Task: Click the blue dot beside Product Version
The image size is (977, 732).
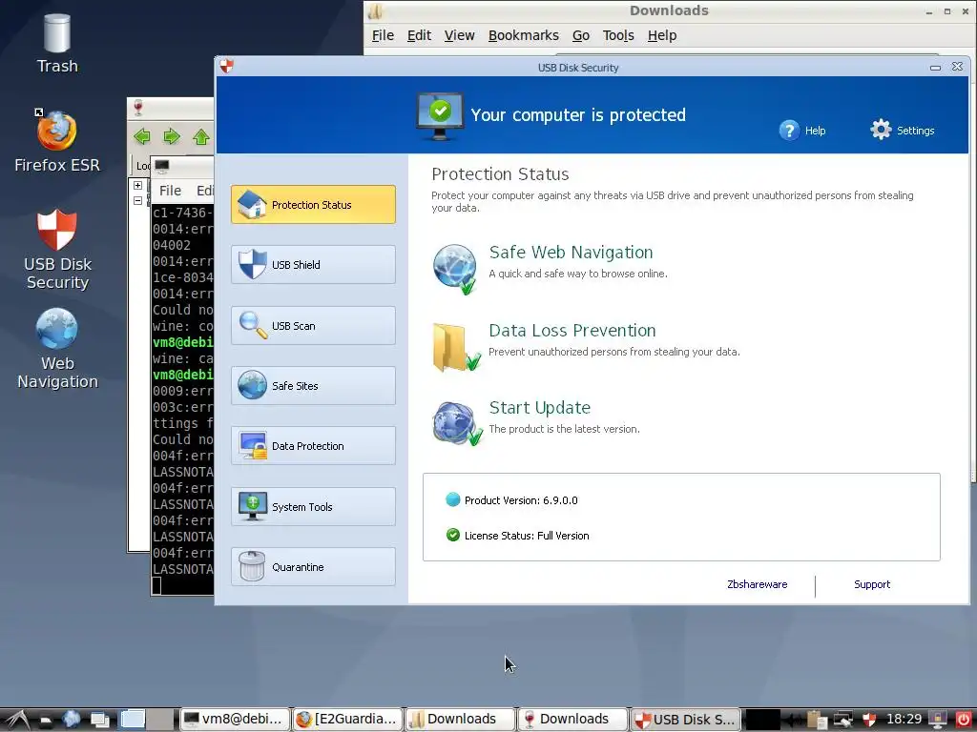Action: click(x=453, y=499)
